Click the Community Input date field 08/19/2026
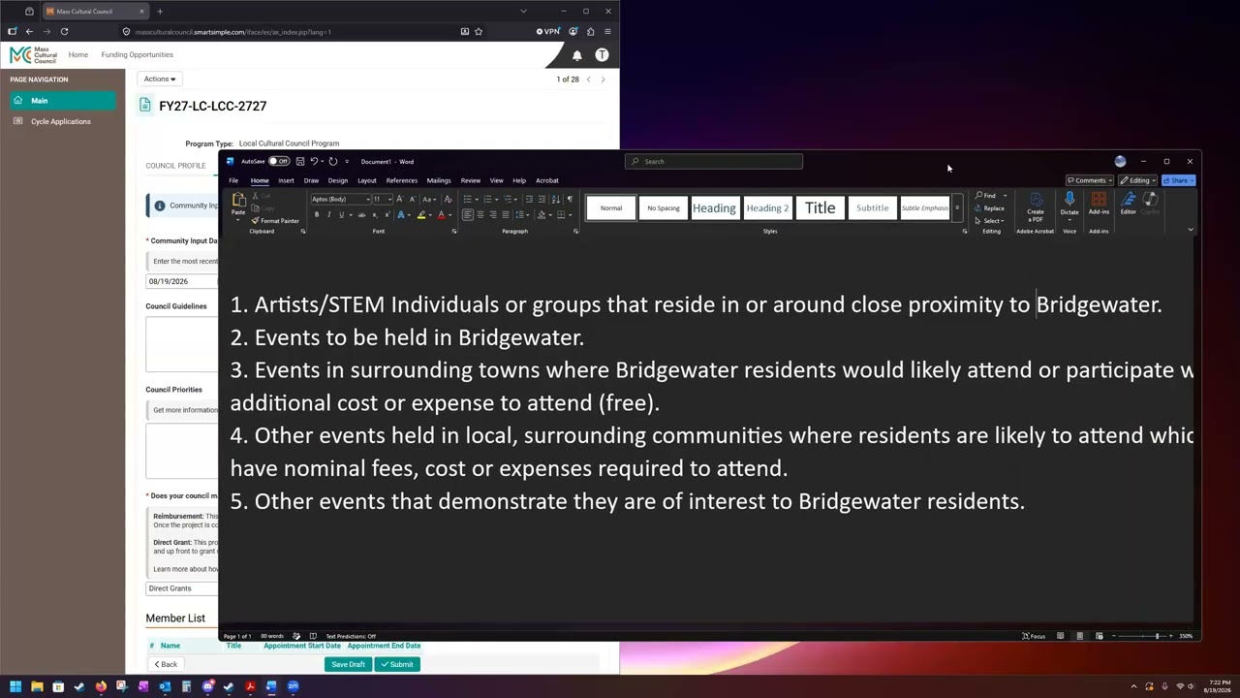The height and width of the screenshot is (698, 1240). coord(182,281)
